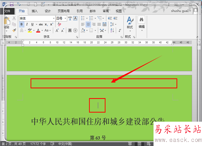Increase paragraph indent
This screenshot has width=202, height=146.
(116, 18)
